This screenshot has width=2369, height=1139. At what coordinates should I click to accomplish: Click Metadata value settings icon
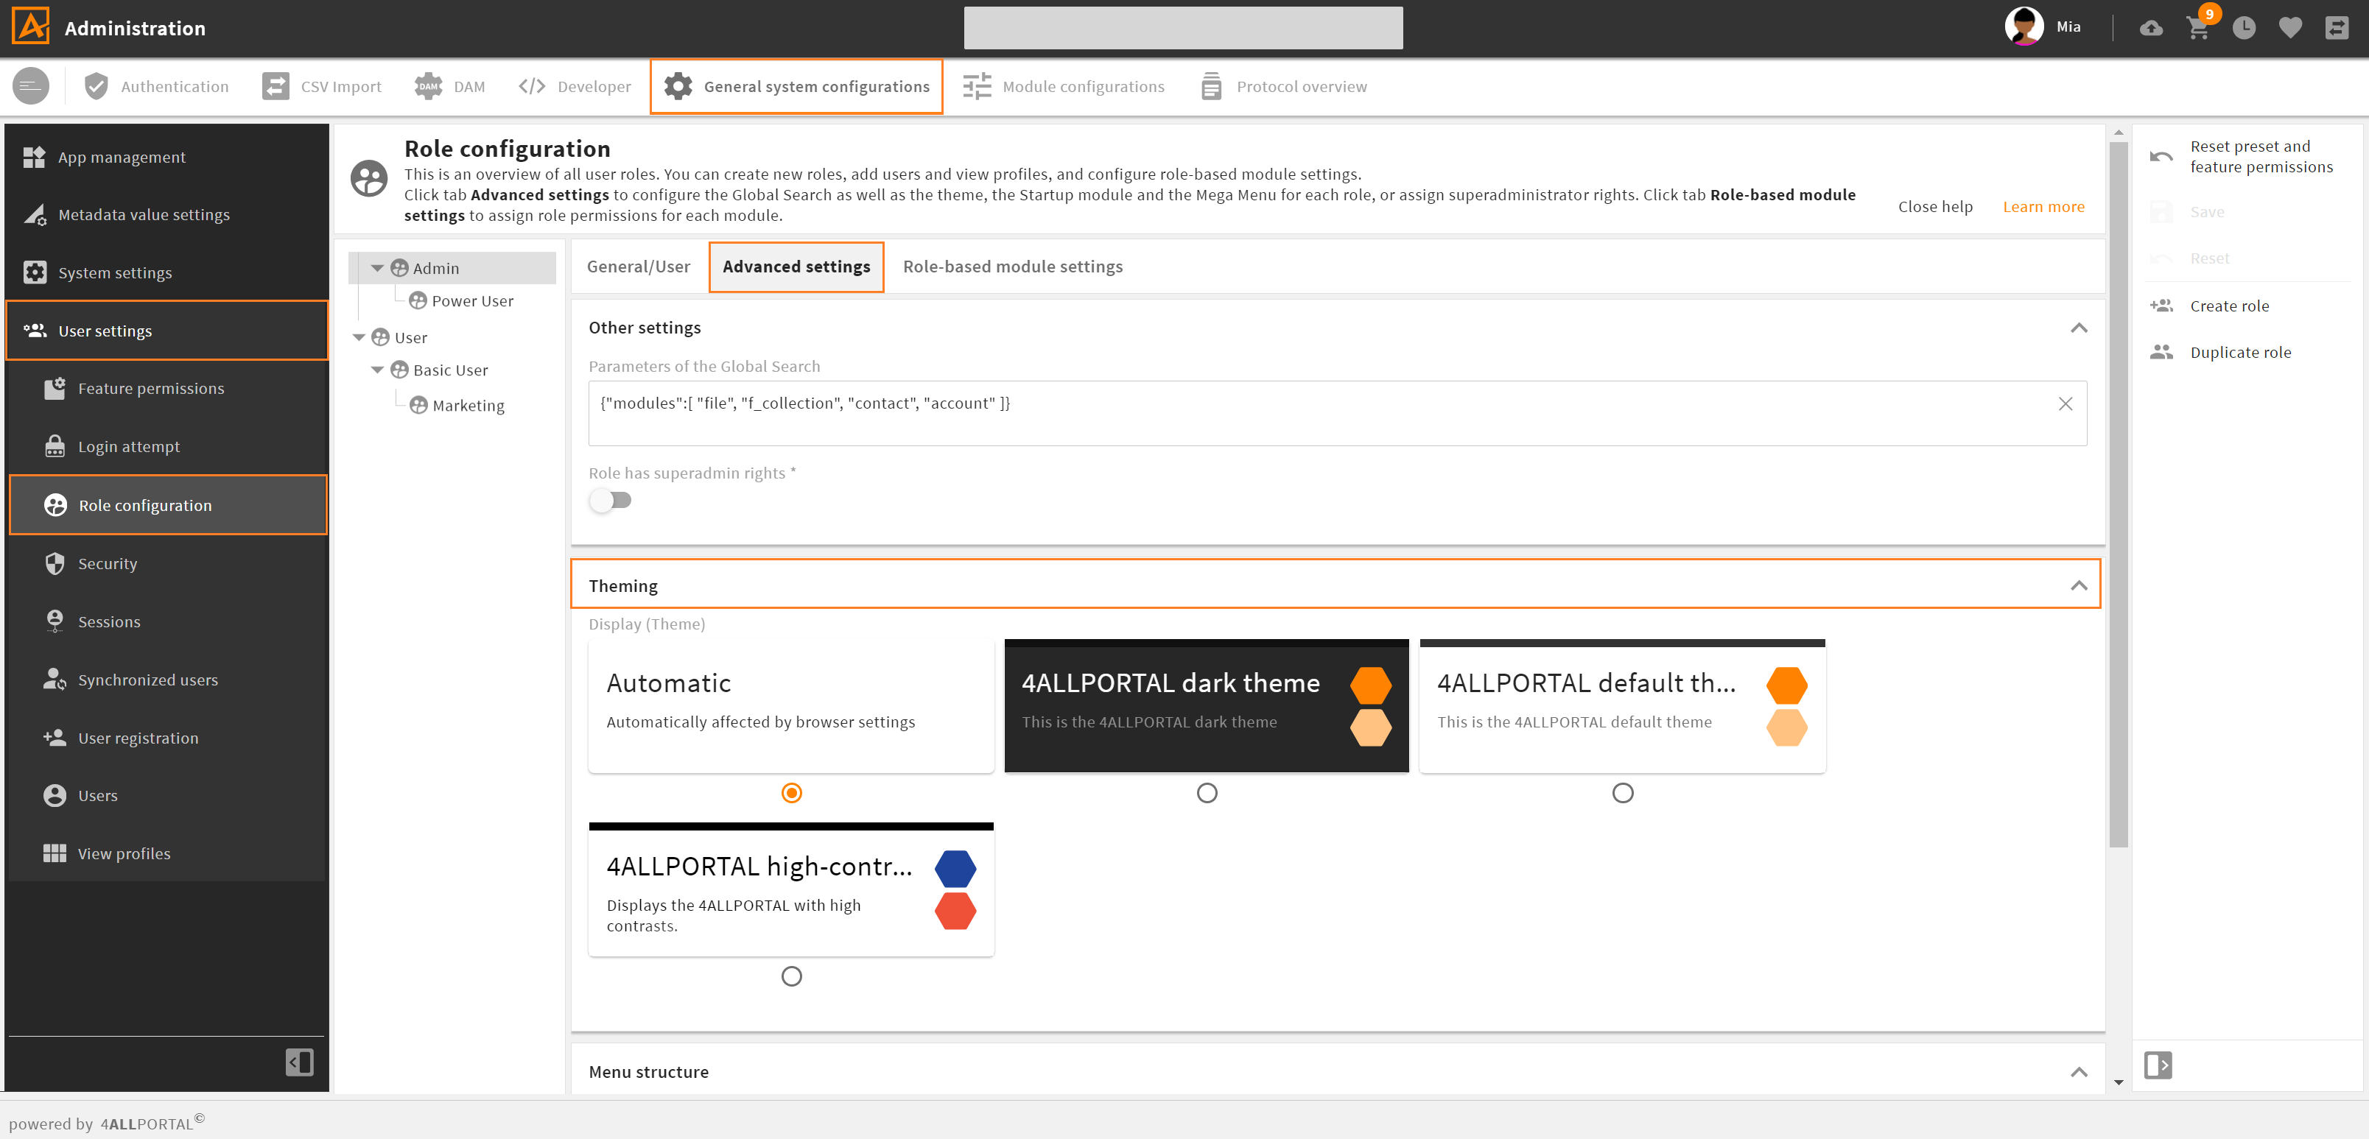(35, 214)
